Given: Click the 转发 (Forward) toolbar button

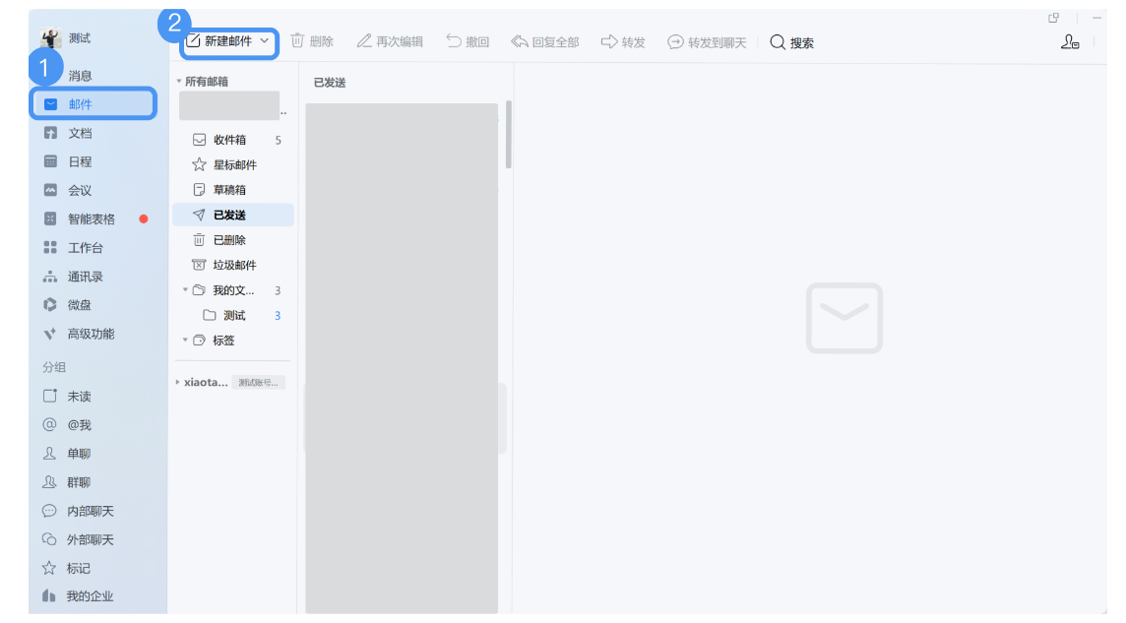Looking at the screenshot, I should coord(622,42).
